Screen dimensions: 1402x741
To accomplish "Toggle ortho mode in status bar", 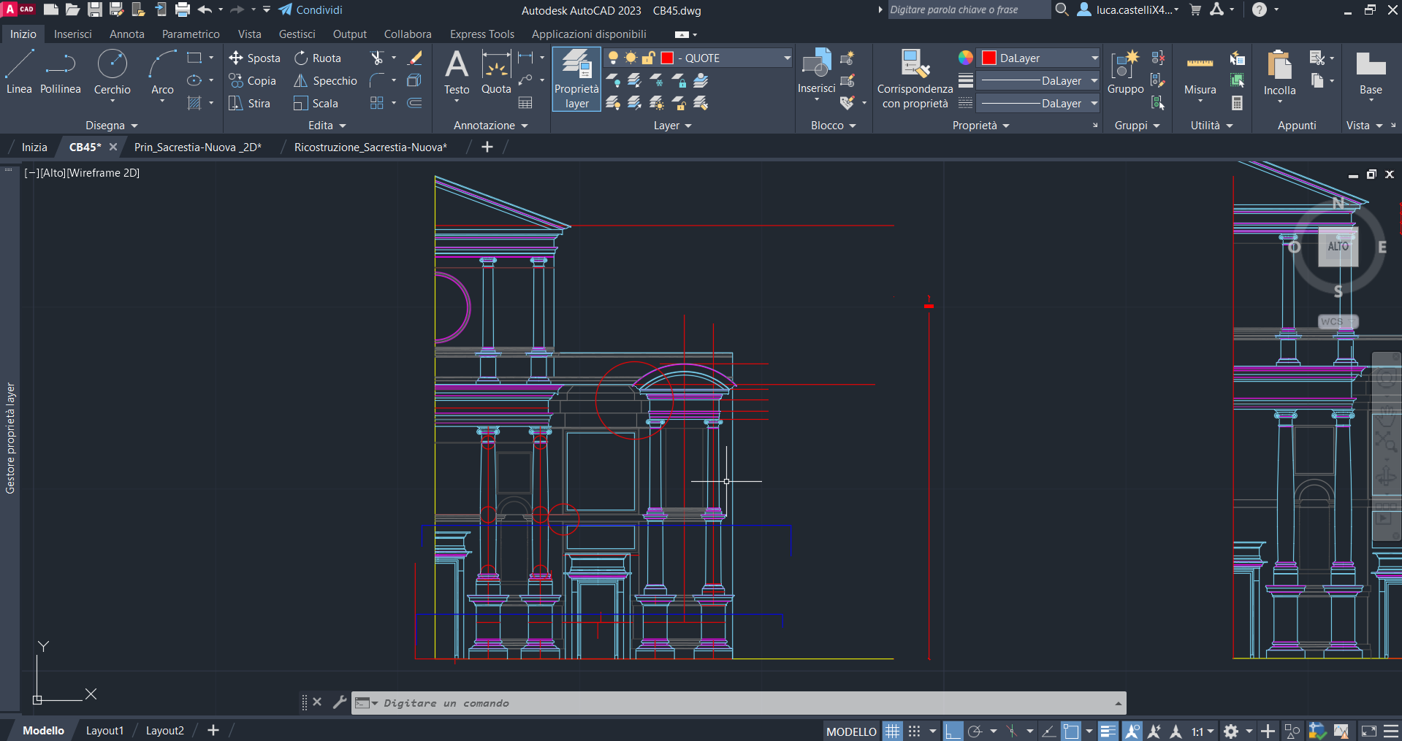I will pos(953,731).
